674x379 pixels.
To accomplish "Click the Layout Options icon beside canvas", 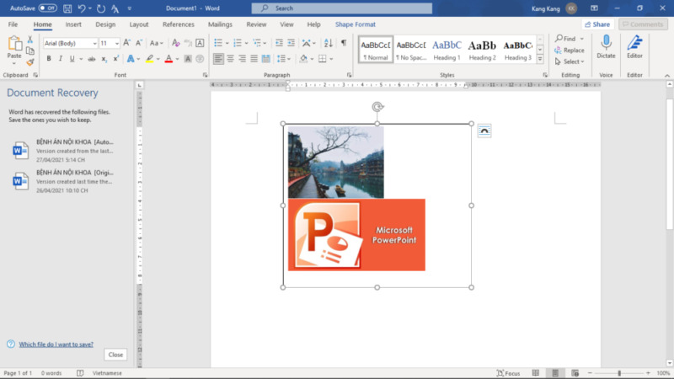I will point(484,130).
